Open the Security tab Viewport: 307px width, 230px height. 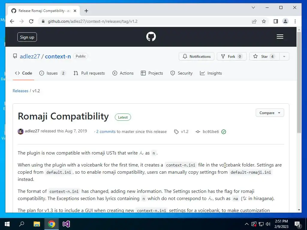181,73
